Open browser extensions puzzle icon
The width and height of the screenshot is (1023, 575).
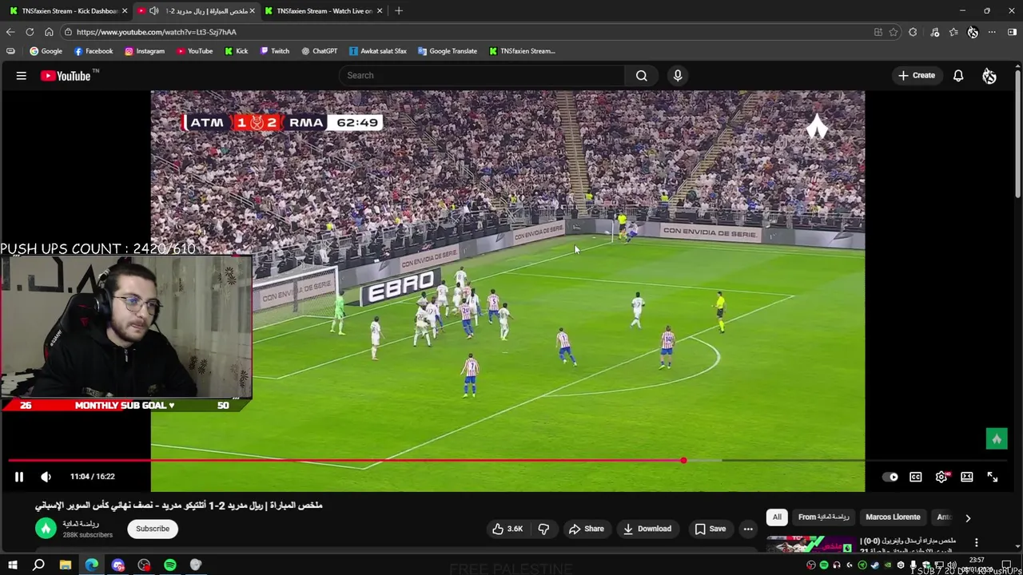point(913,32)
